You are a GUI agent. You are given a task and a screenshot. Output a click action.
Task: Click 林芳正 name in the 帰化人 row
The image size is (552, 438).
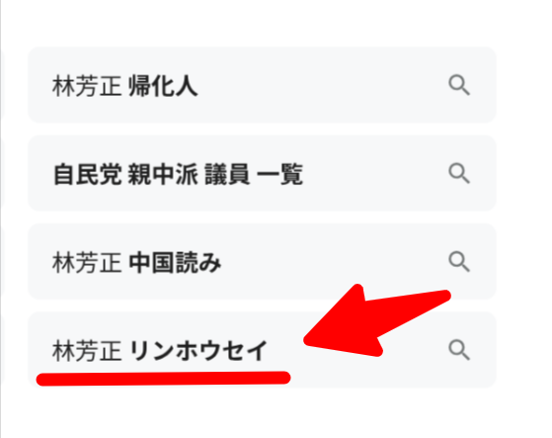(87, 86)
